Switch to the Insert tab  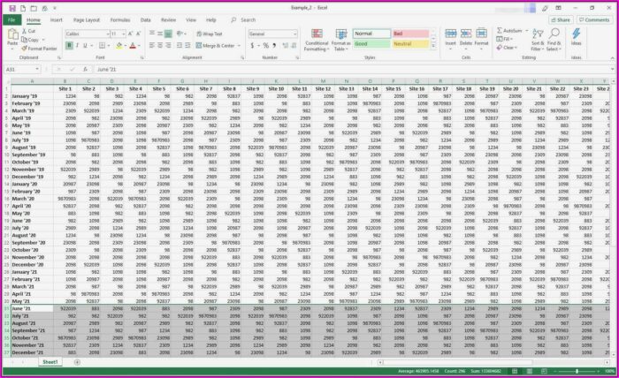pyautogui.click(x=56, y=19)
